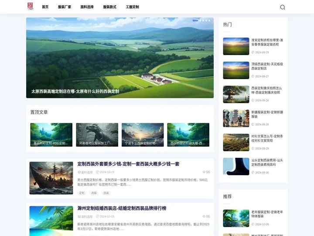Open the sunset thumbnail for 淮安定制衣柜
The height and width of the screenshot is (236, 314).
coord(236,46)
